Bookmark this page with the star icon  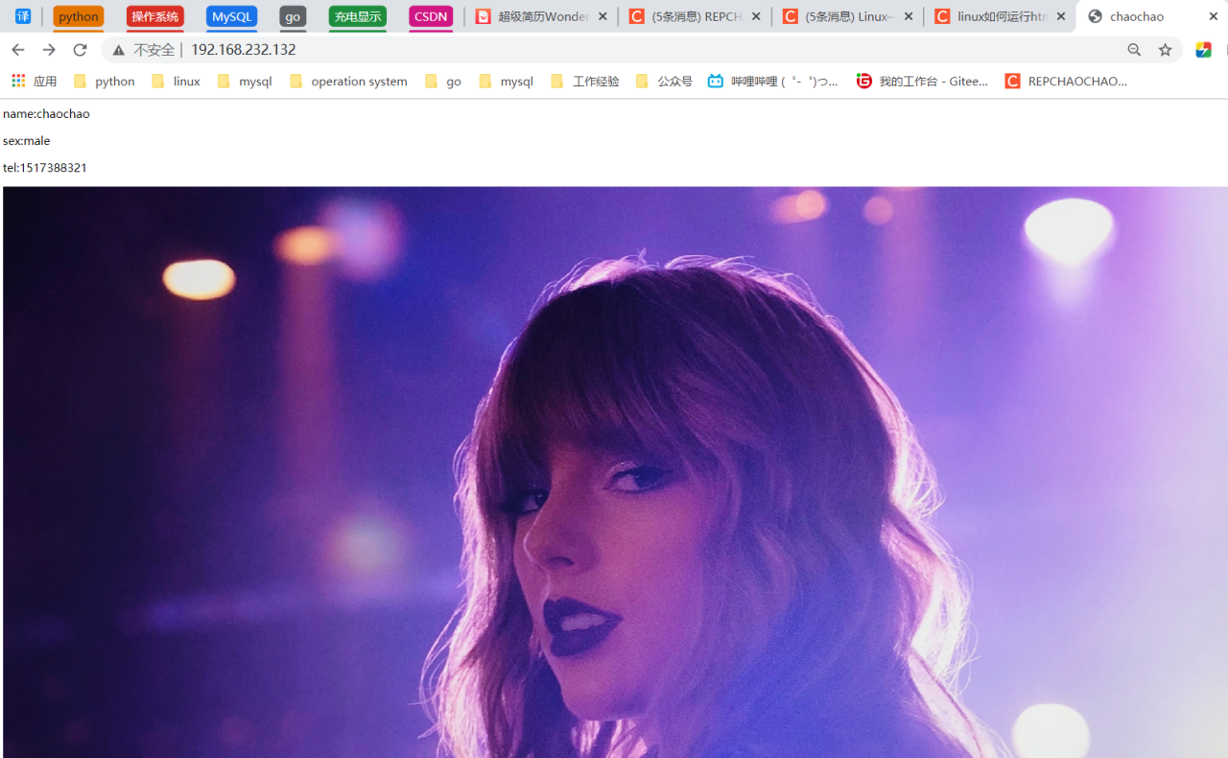click(x=1165, y=50)
